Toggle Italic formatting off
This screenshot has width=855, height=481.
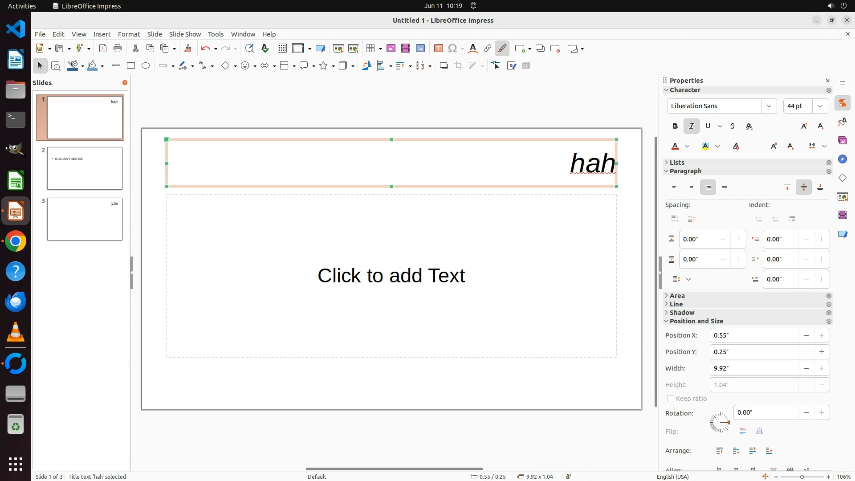pos(691,126)
